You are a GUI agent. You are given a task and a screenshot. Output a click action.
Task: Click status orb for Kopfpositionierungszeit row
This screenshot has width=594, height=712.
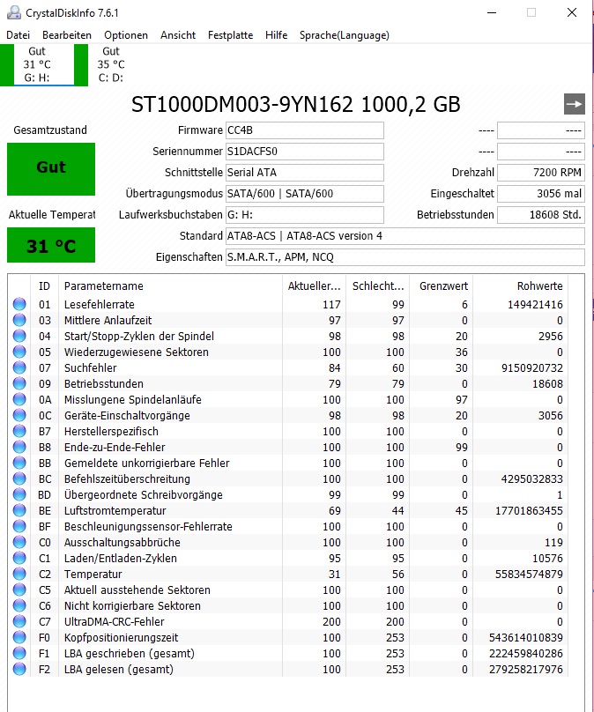coord(19,637)
